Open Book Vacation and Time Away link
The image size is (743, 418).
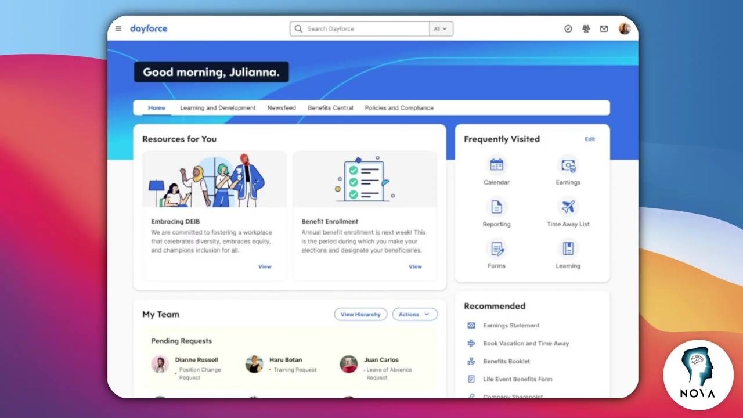[526, 343]
